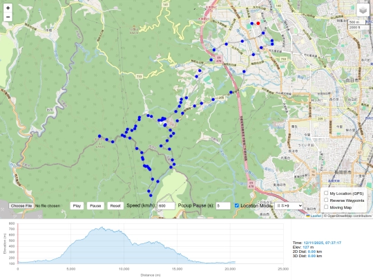Focus the Speed (km/h) input field

tap(166, 206)
